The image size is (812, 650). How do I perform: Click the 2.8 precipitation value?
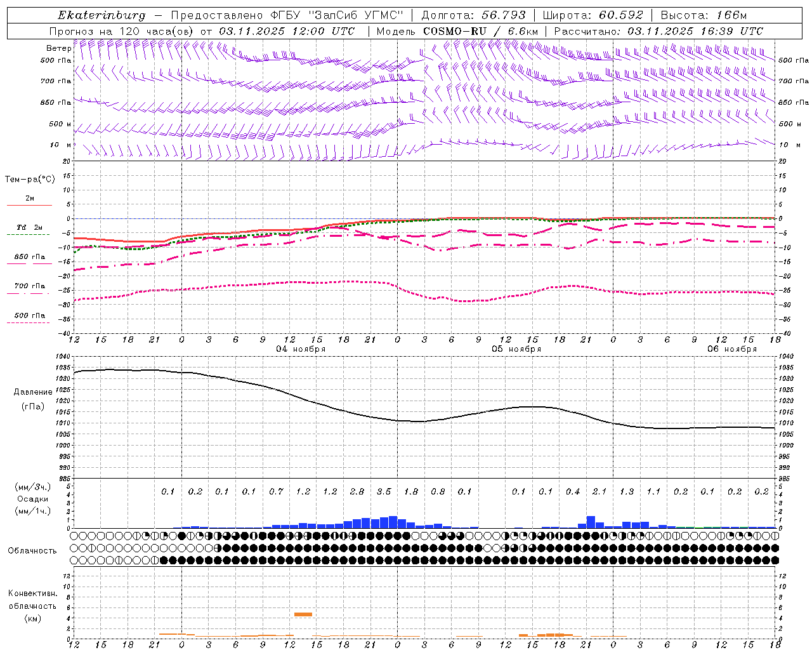[357, 492]
